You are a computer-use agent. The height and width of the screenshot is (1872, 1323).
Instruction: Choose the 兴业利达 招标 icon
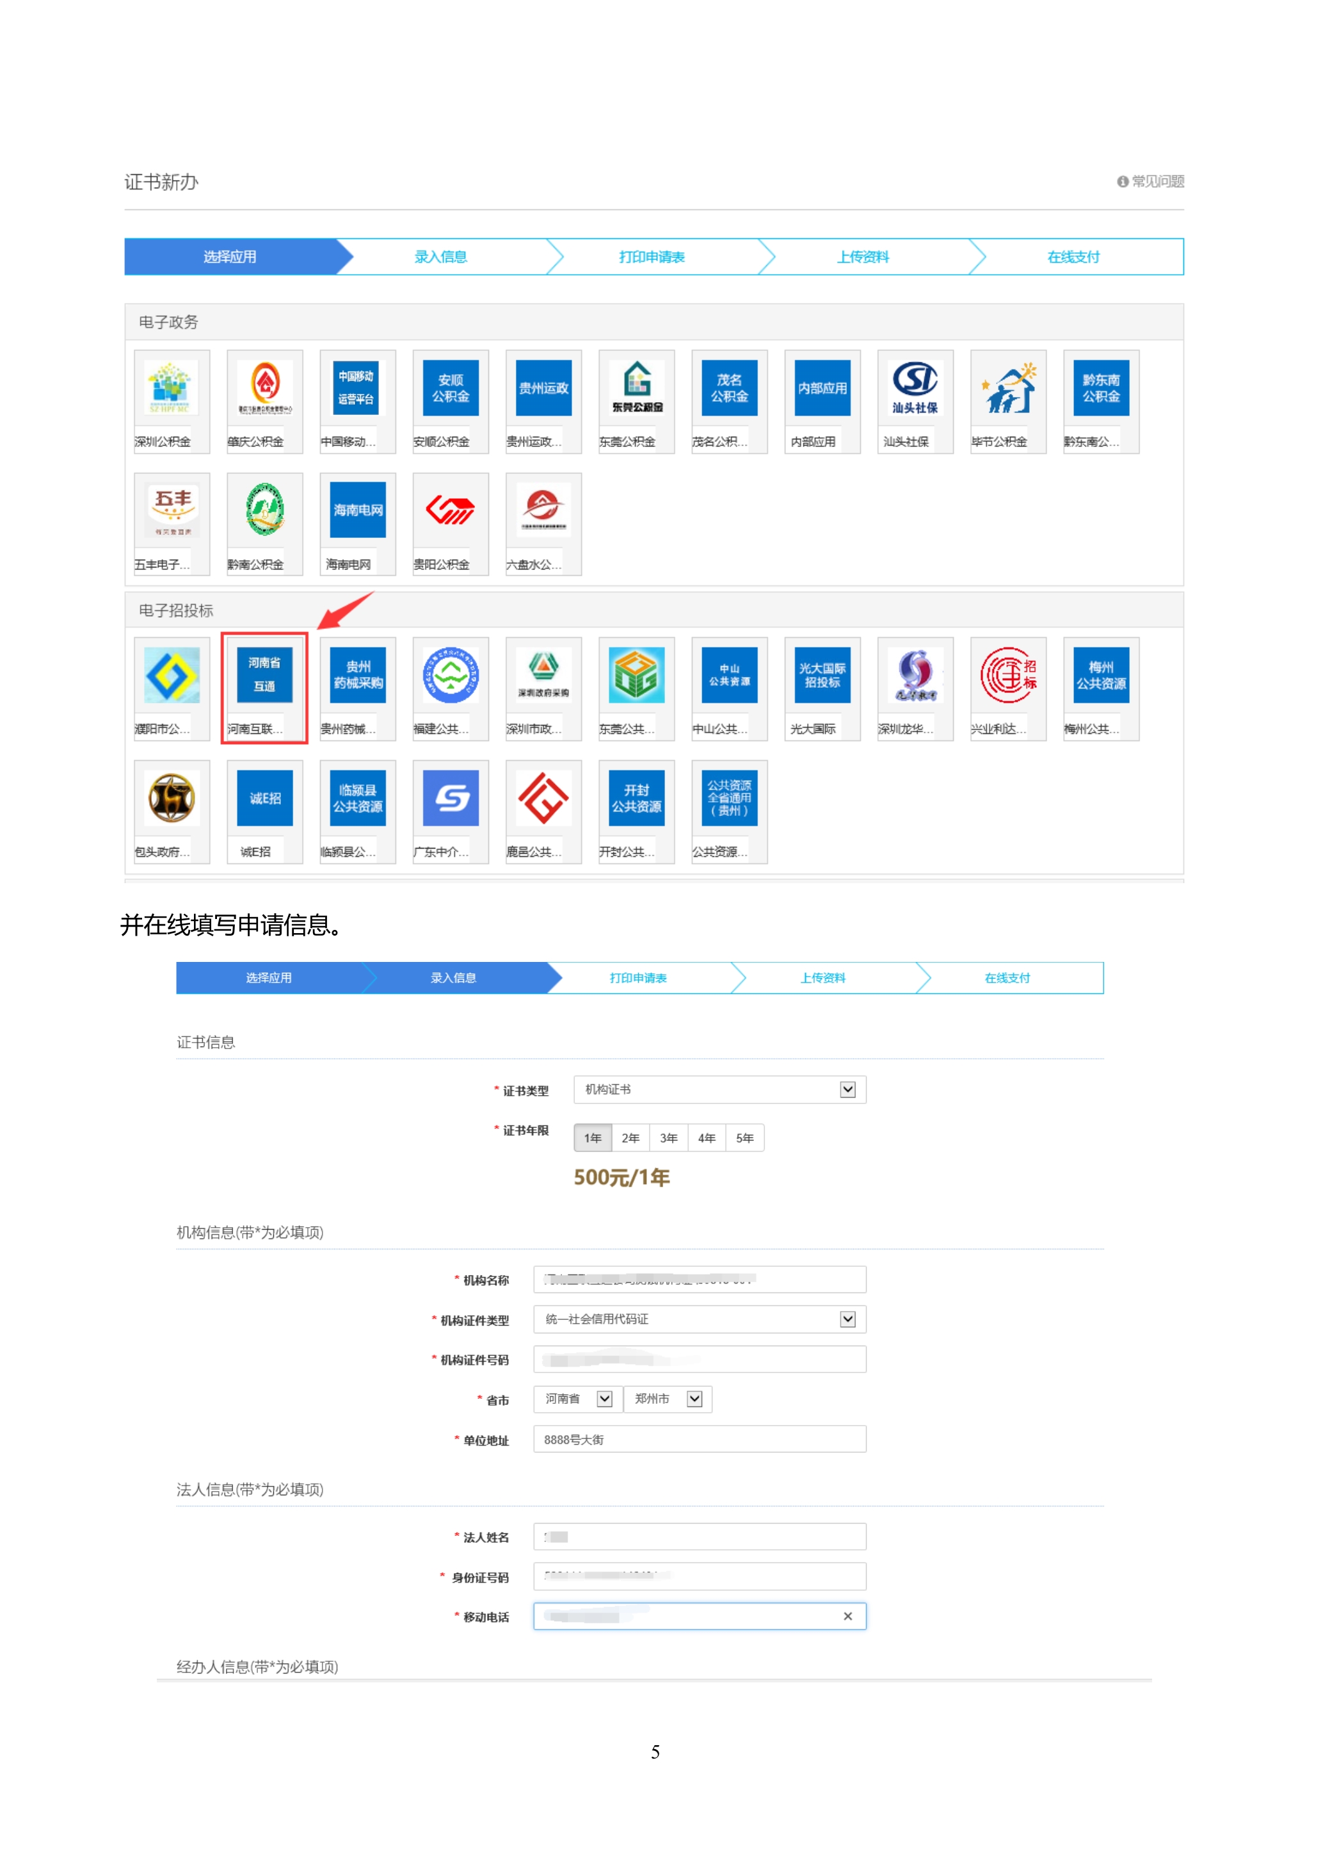coord(1007,689)
